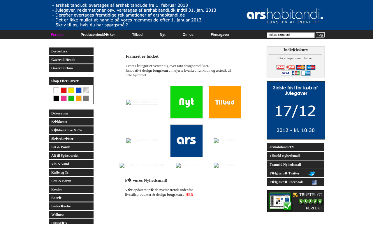Open the Dekoration category
The image size is (373, 233).
pyautogui.click(x=71, y=113)
